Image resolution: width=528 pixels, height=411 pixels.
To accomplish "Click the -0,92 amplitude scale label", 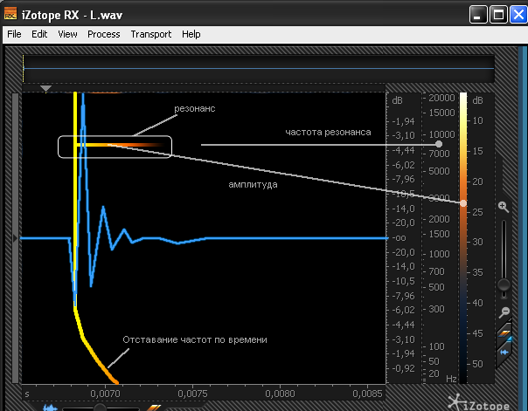I will [x=403, y=368].
